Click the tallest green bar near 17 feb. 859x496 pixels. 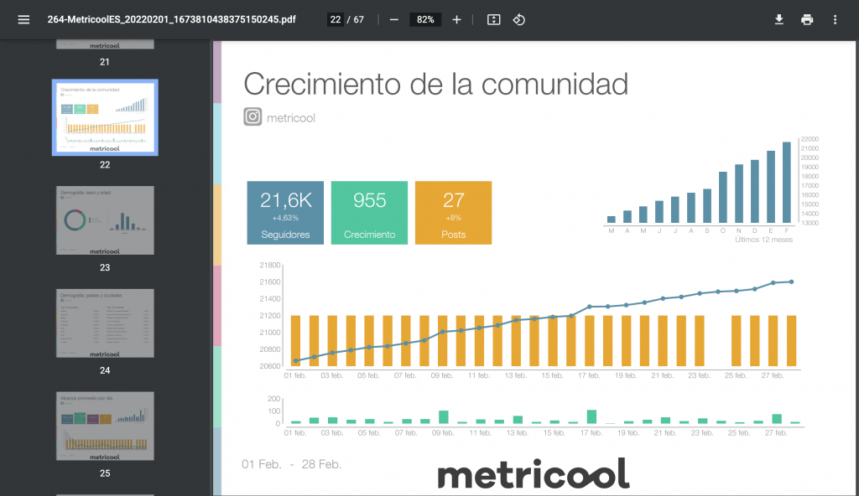[x=591, y=416]
